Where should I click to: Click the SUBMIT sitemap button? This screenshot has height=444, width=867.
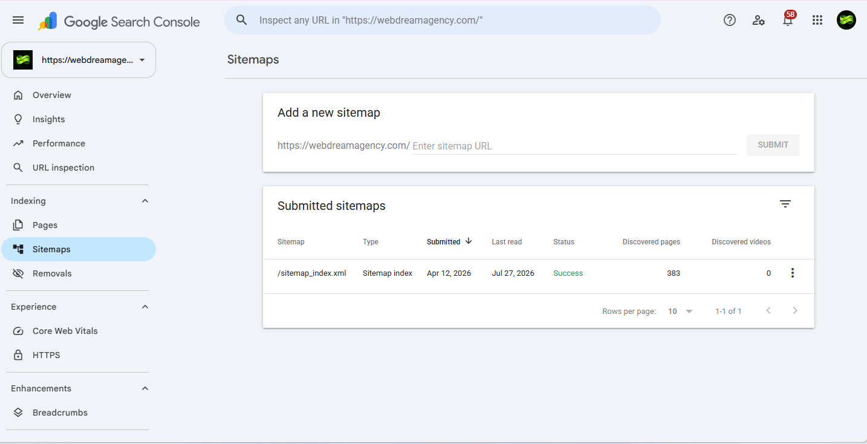click(x=773, y=145)
